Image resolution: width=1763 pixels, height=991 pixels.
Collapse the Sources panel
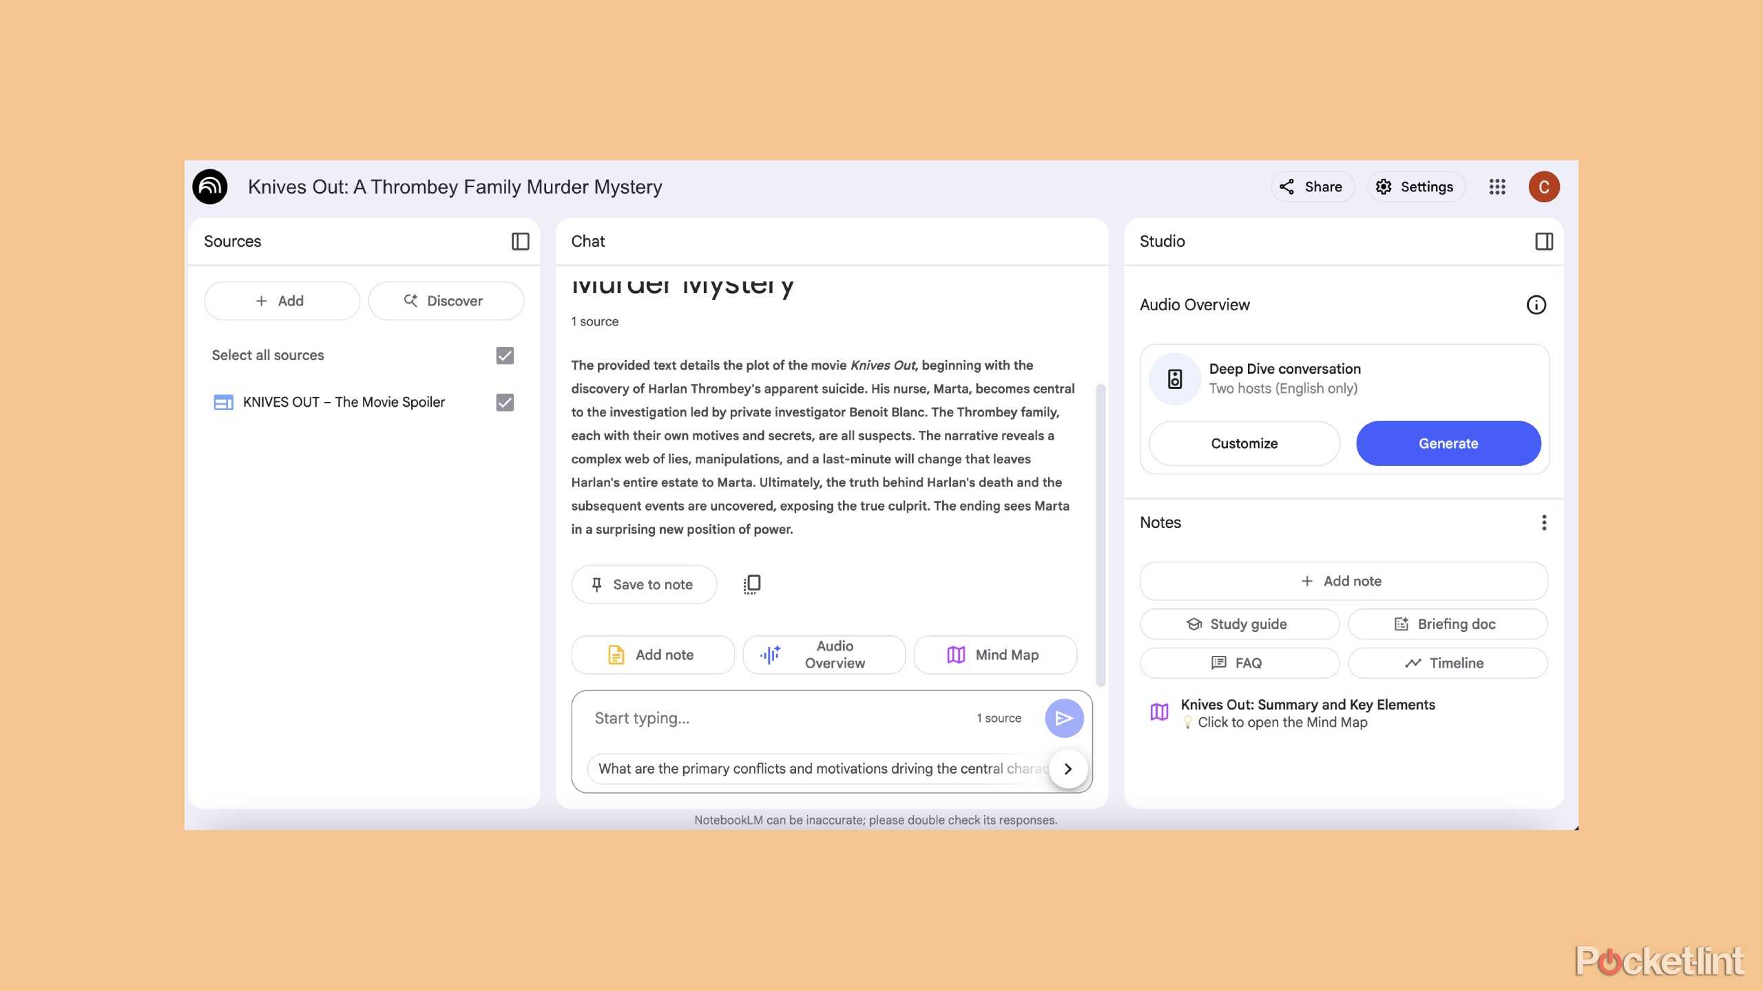[x=520, y=242]
